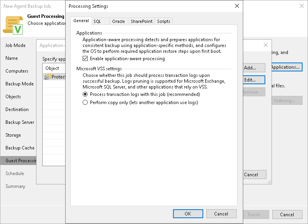Viewport: 308px width, 224px height.
Task: Close the New Agent Backup Job wizard
Action: point(302,6)
